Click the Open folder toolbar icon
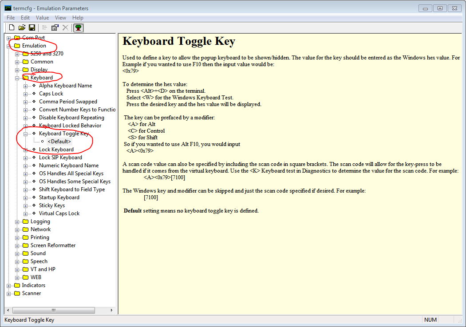This screenshot has width=466, height=327. pos(22,28)
